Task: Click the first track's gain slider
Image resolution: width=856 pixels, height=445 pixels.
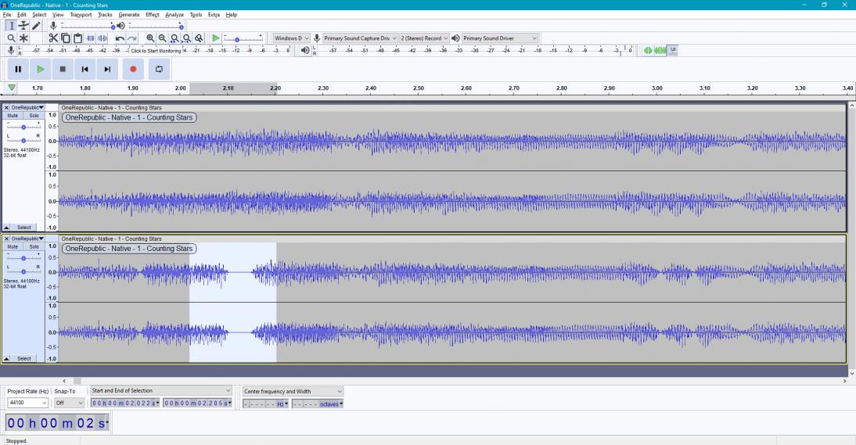Action: pos(24,126)
